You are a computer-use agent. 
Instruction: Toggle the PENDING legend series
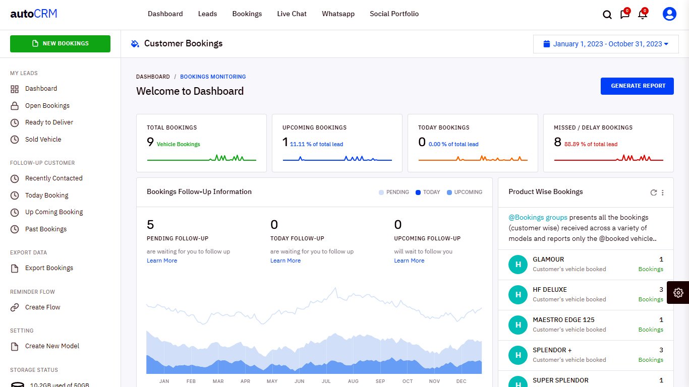[394, 192]
